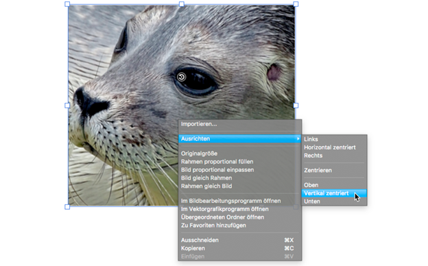Screen dimensions: 428x266
Task: Choose Horizontal zentriert alignment
Action: [335, 147]
